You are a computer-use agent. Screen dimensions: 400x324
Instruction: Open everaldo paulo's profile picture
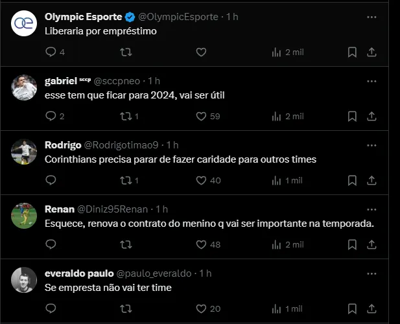tap(24, 280)
